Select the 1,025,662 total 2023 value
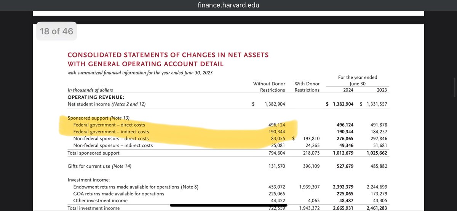Image resolution: width=457 pixels, height=211 pixels. pos(377,153)
